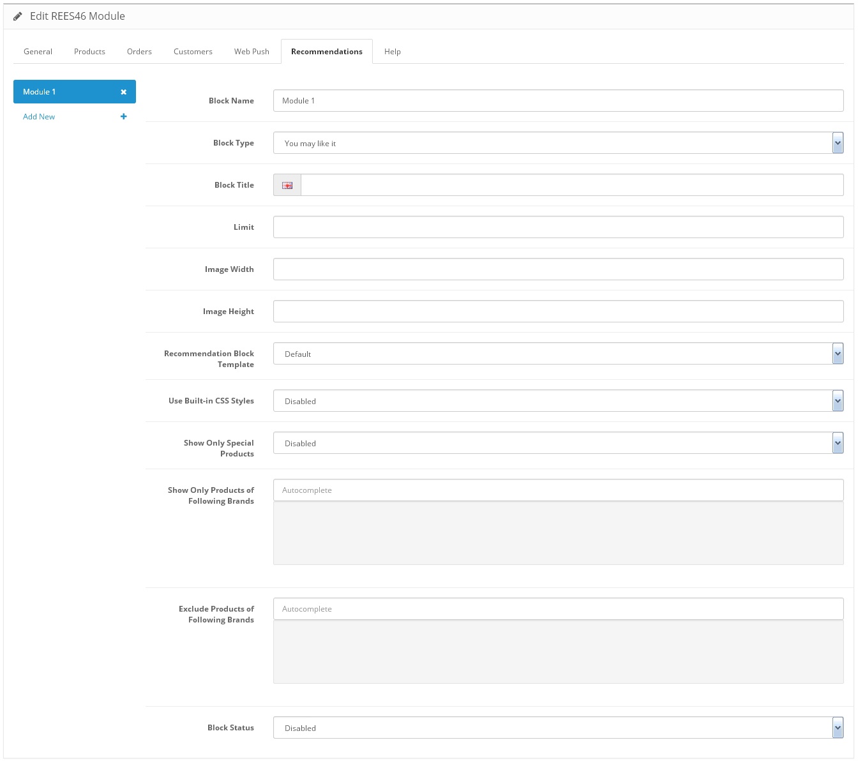This screenshot has width=858, height=761.
Task: Change the Block Status dropdown
Action: 558,728
